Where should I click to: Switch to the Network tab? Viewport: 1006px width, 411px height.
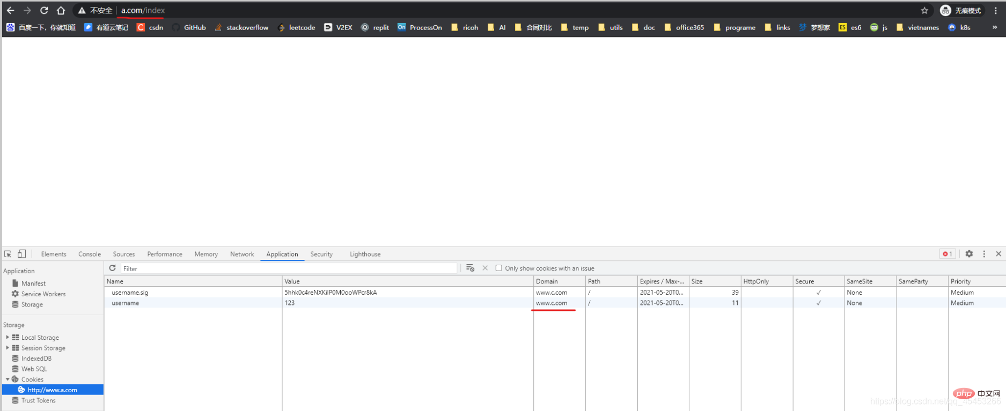(x=242, y=254)
